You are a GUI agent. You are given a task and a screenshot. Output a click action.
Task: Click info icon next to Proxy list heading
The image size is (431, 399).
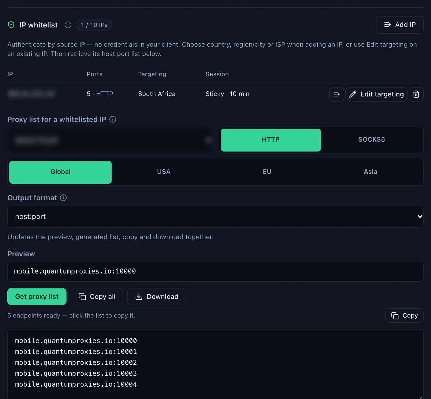click(113, 119)
